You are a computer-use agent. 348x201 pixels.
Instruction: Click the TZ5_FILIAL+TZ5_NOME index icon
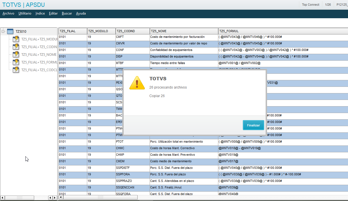click(16, 55)
